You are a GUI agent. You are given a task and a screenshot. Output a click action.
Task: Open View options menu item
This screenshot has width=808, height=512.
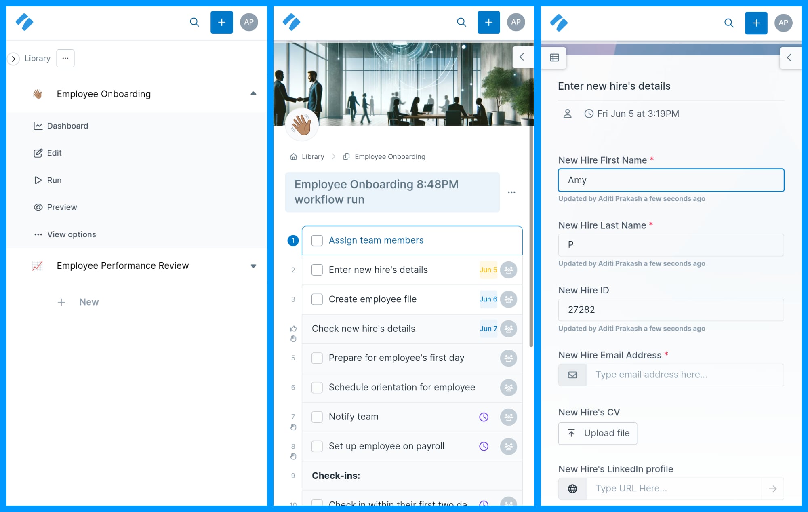point(65,235)
